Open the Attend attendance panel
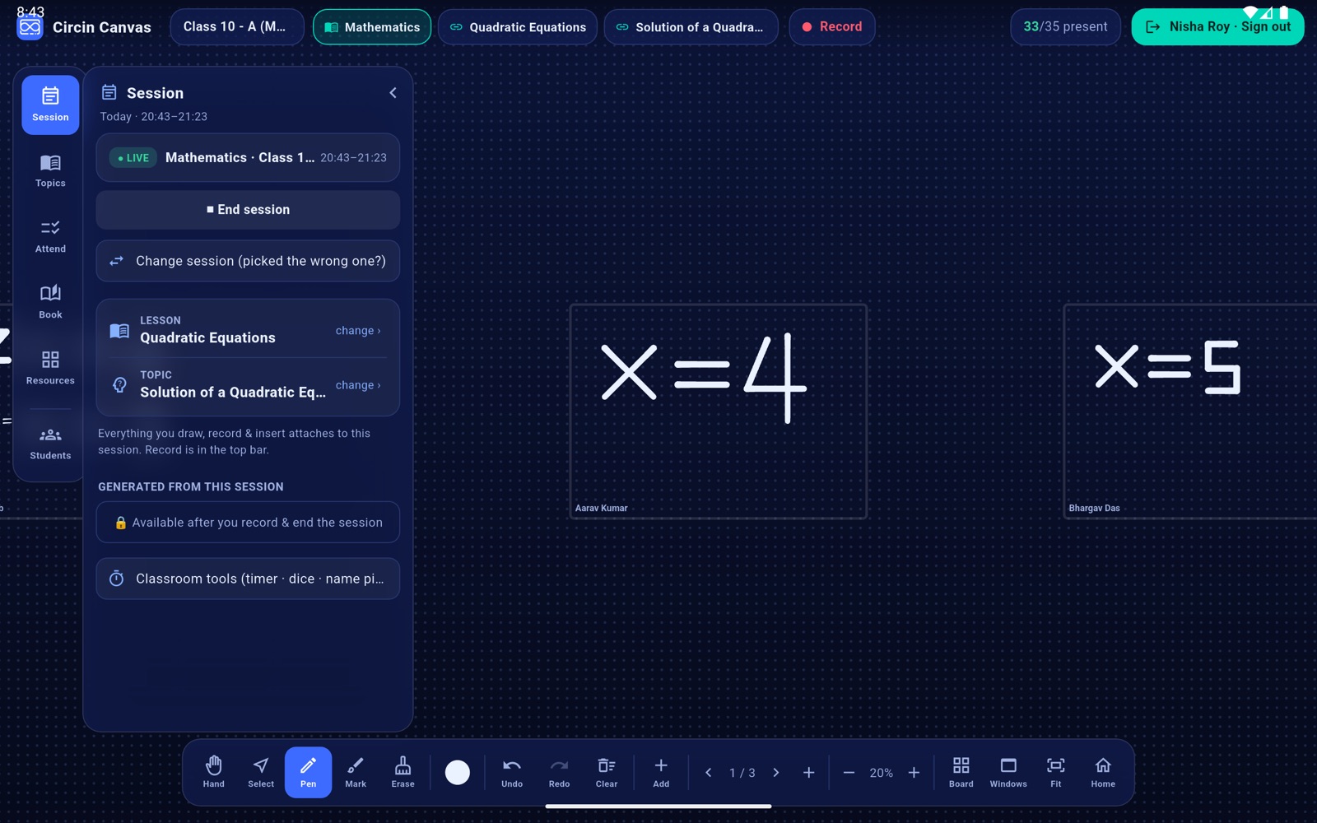Screen dimensions: 1317x823 [50, 236]
